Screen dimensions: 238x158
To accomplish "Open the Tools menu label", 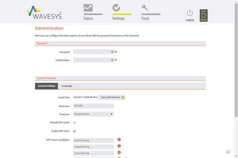I will (145, 18).
